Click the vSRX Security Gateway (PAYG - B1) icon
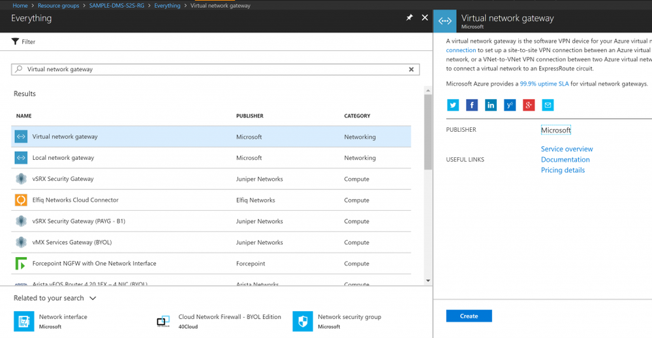Screen dimensions: 652x338 [21, 221]
